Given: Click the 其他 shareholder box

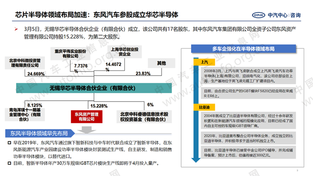Looking at the screenshot, I should [x=162, y=63].
